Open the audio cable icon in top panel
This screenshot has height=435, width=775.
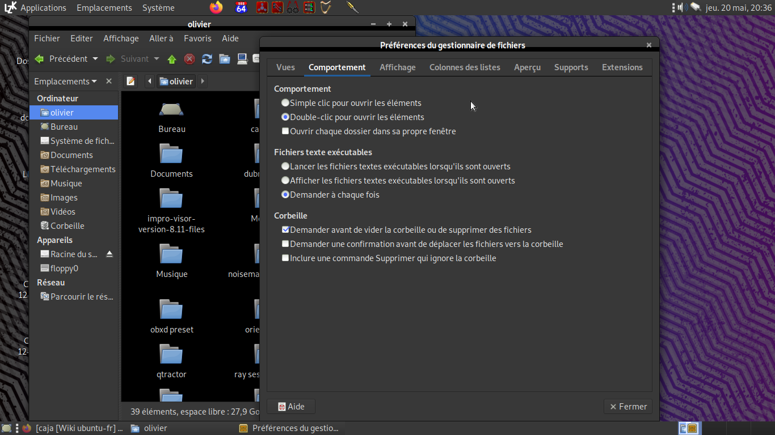pos(352,7)
